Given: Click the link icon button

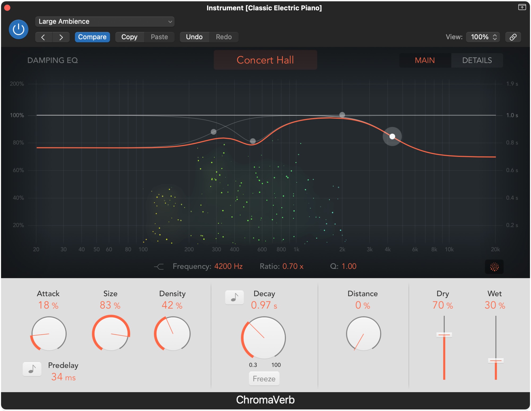Looking at the screenshot, I should 513,37.
